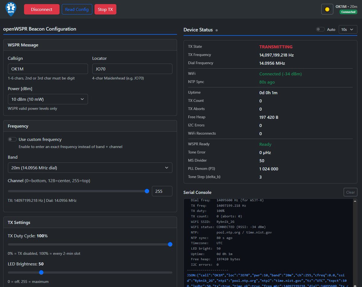Screen dimensions: 362x287
Task: Click console line NTP pool.ntp.org
Action: (x=231, y=232)
